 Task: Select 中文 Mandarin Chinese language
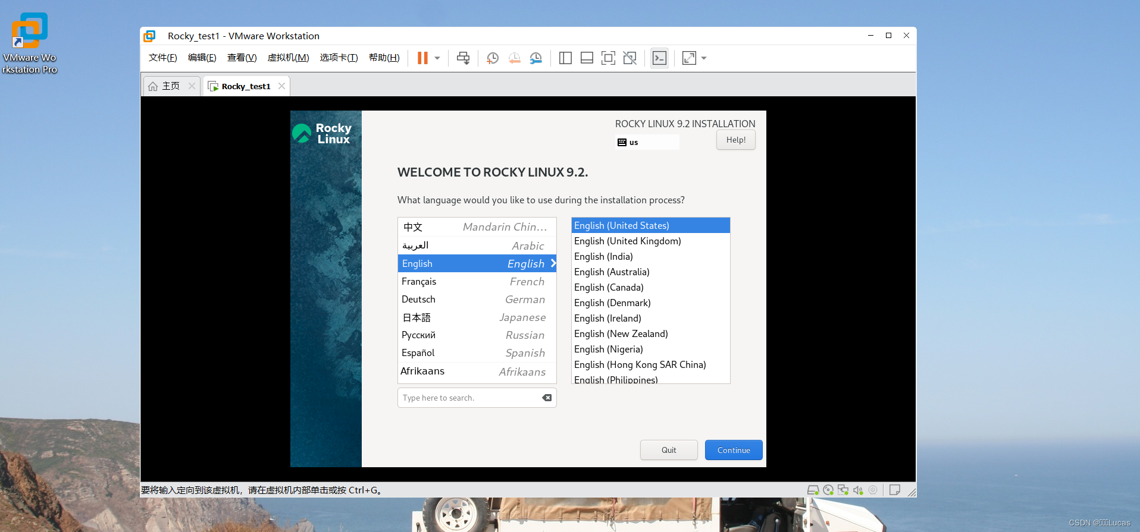(x=477, y=227)
